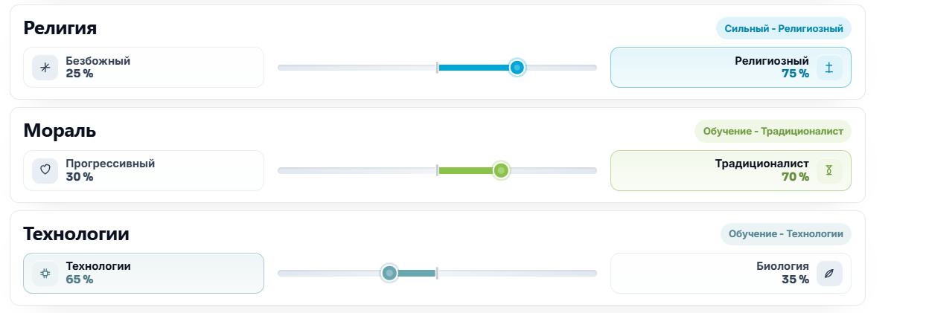Click the Обучение - Традиционалист badge

coord(773,131)
